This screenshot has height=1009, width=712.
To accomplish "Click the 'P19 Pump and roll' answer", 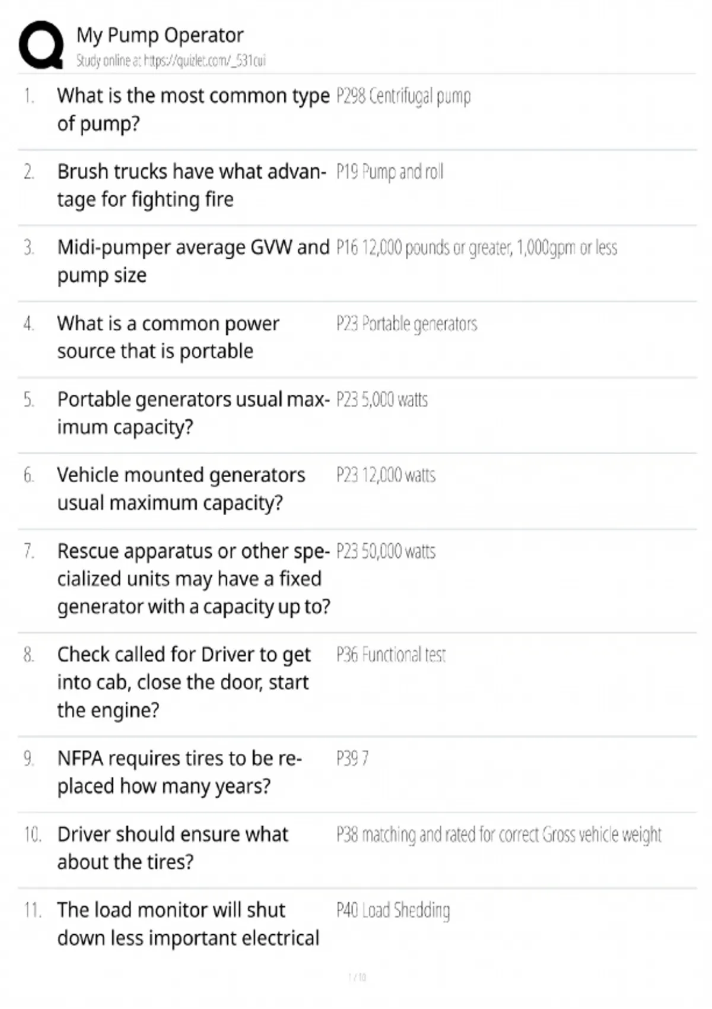I will coord(390,172).
